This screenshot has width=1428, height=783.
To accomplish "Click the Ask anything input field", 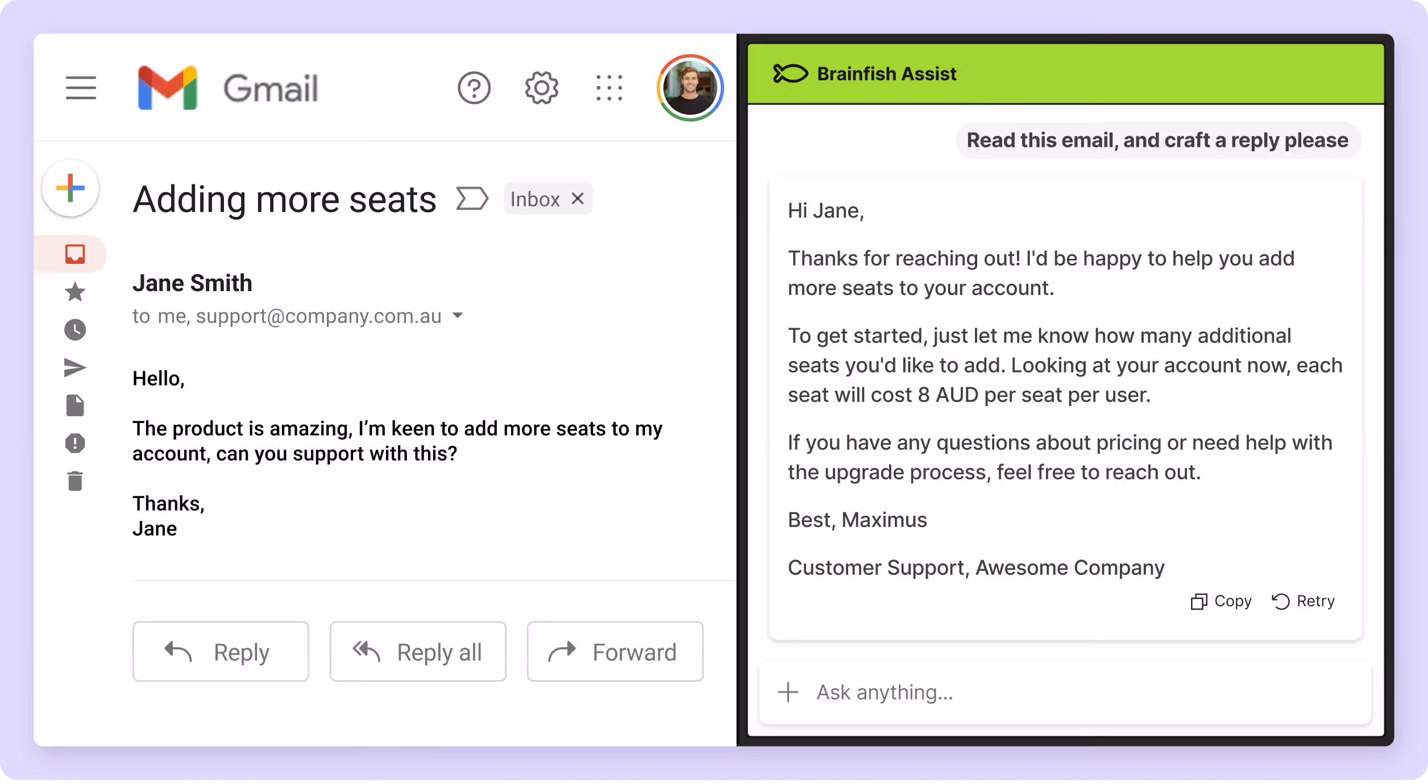I will tap(1080, 692).
